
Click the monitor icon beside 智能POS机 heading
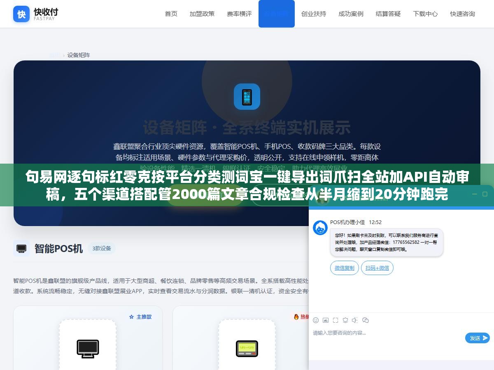[21, 248]
